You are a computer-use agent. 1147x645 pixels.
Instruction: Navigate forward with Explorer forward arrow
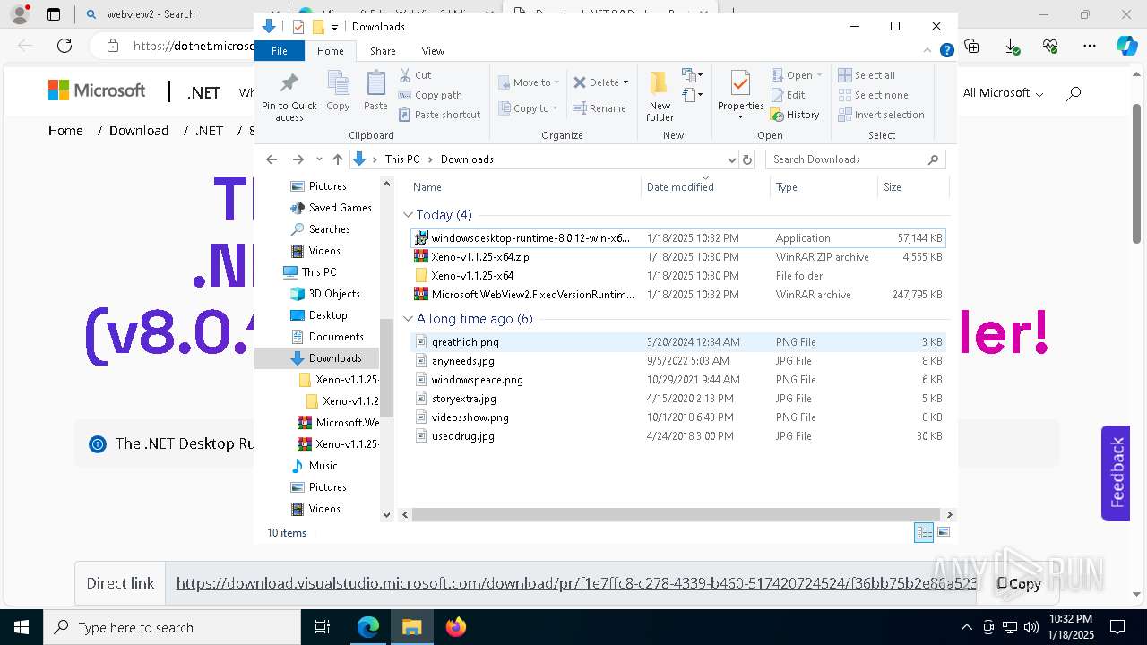[x=298, y=159]
